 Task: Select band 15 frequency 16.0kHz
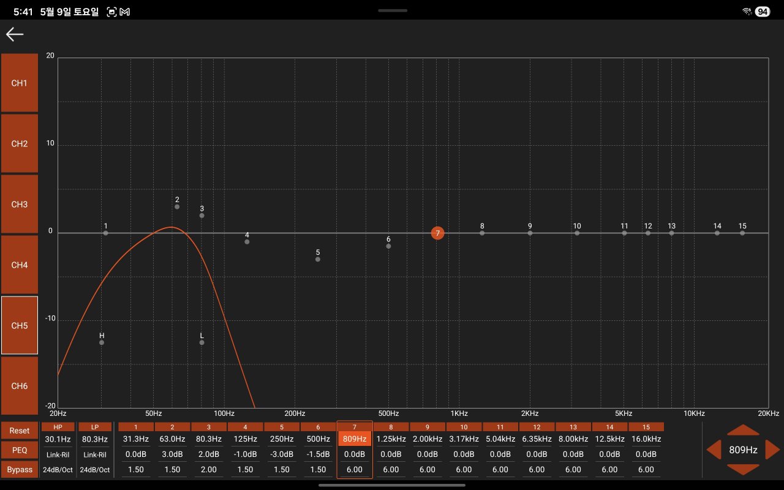point(646,439)
